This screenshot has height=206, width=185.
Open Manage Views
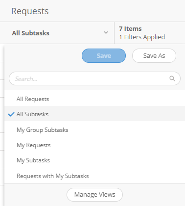coord(94,195)
